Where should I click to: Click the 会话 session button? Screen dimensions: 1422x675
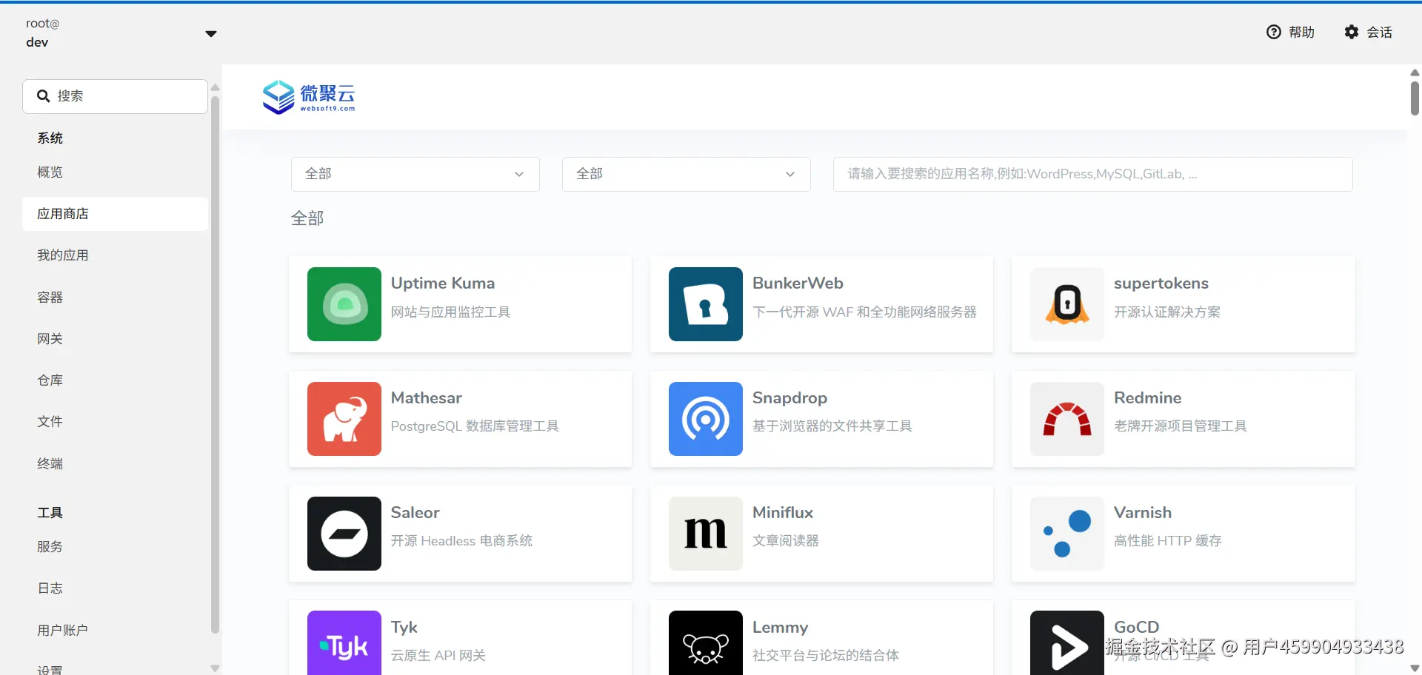click(x=1369, y=32)
